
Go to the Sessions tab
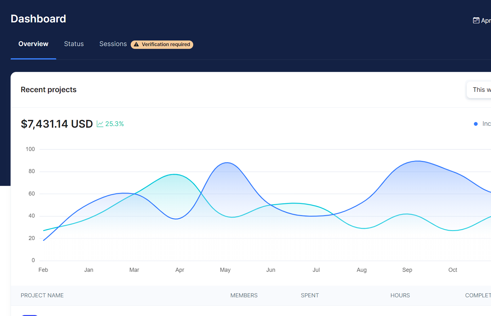click(113, 44)
